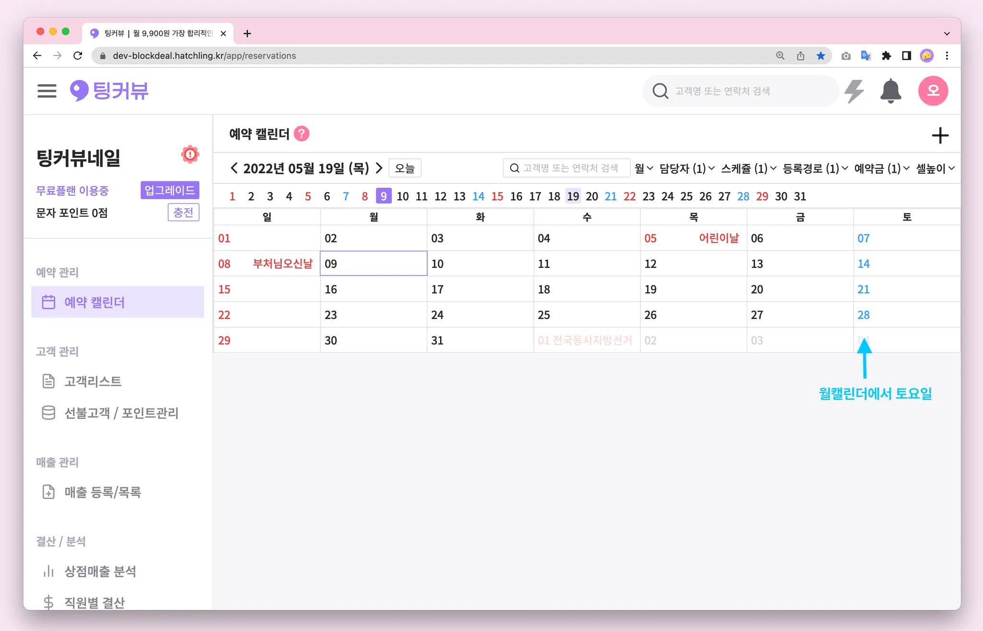Click the pink user profile avatar
Screen dimensions: 983x631
(x=933, y=91)
